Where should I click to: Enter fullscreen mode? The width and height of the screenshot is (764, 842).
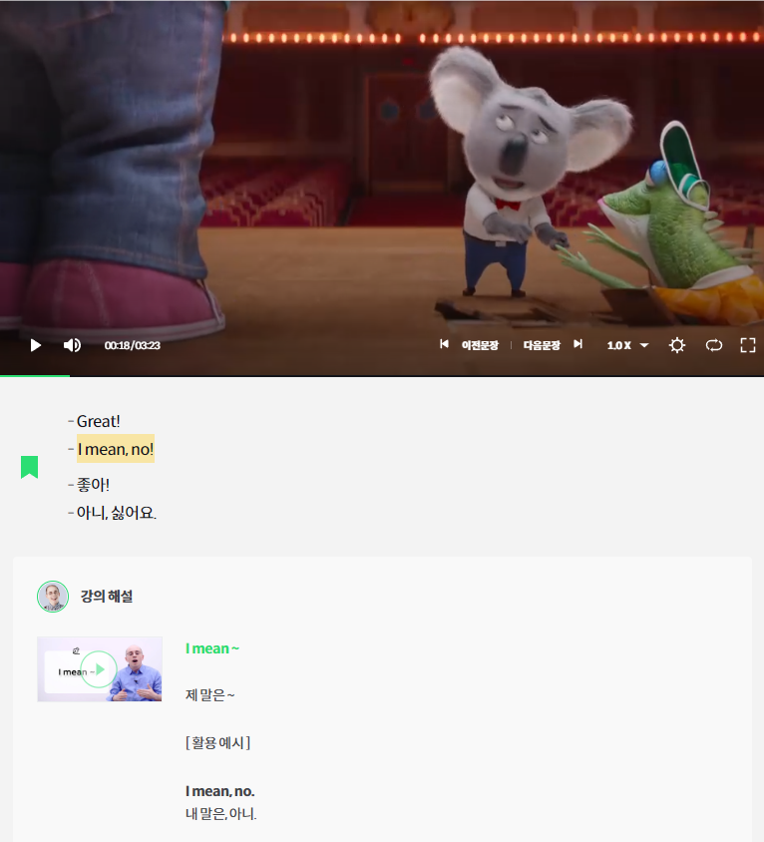748,345
